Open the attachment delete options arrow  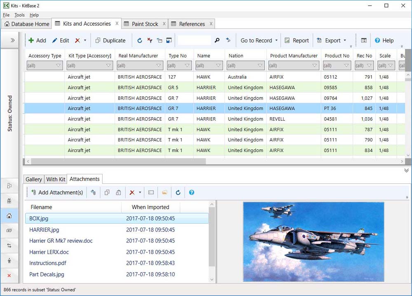click(x=140, y=192)
